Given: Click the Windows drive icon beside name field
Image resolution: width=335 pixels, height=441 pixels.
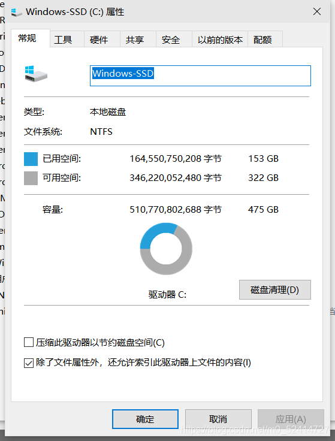Looking at the screenshot, I should point(36,74).
